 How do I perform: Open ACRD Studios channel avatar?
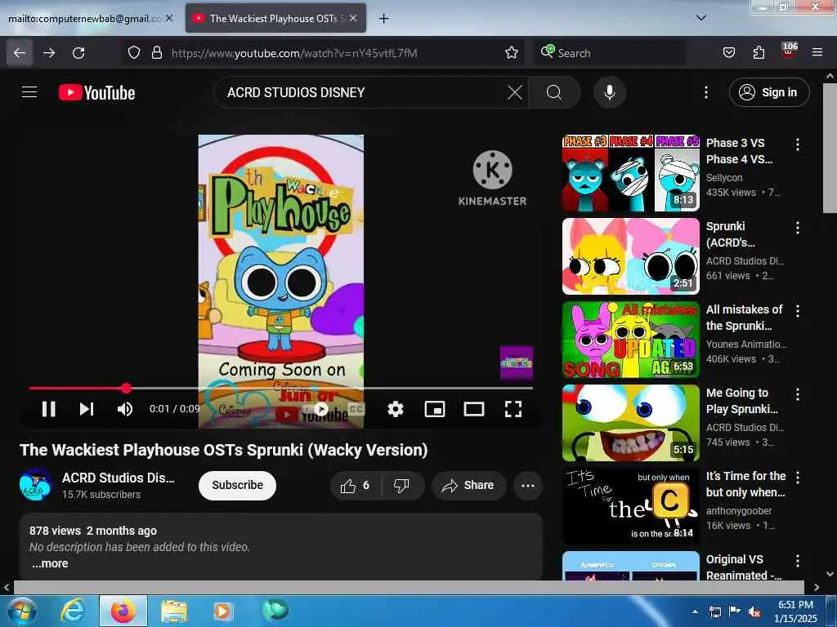[x=36, y=485]
